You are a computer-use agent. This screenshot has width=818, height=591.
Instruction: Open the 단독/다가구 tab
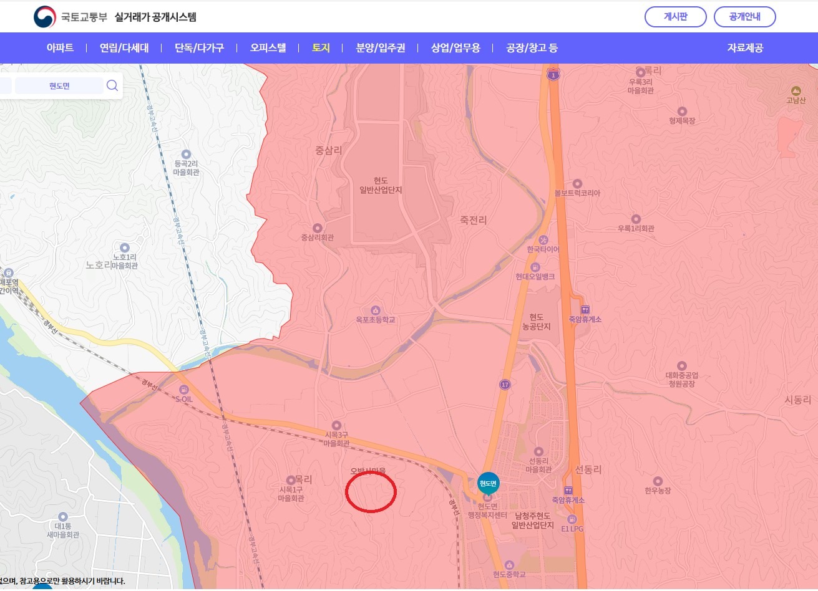pos(199,48)
